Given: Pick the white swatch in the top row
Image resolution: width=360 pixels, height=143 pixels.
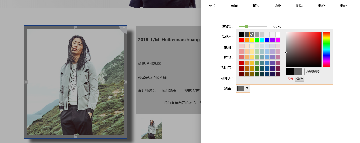Looking at the screenshot, I should [278, 35].
